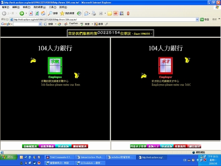221x166 pixels.
Task: Refresh the page using the green arrows icon
Action: [x=37, y=13]
